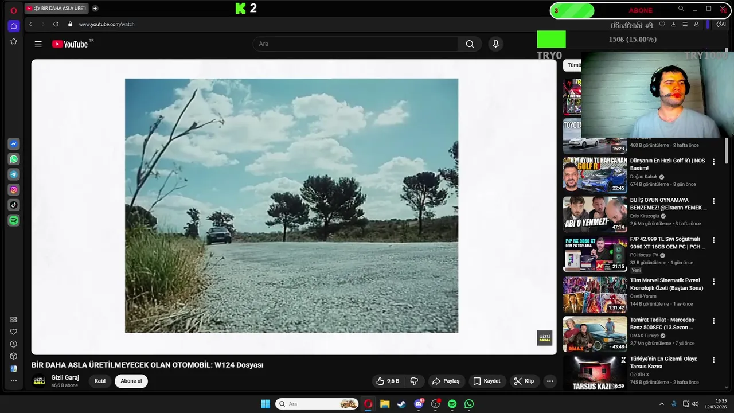Screen dimensions: 734x413
Task: Open Spotify in Opera sidebar
Action: click(x=14, y=220)
